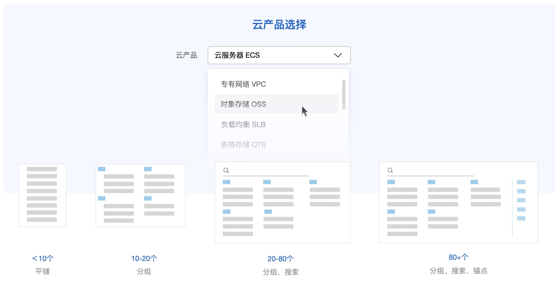Click the 云服务器 ECS select box
This screenshot has height=286, width=559.
[272, 55]
